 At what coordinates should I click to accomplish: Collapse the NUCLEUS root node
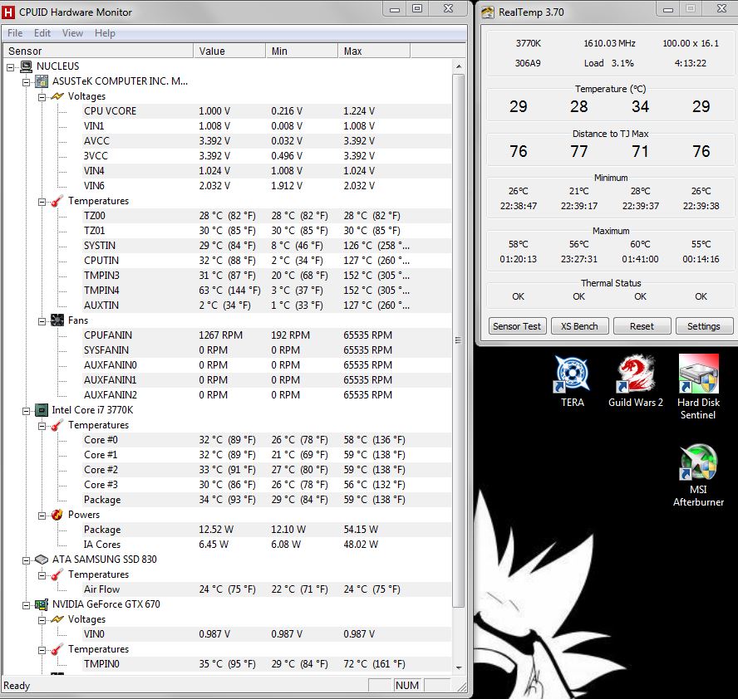pos(10,67)
